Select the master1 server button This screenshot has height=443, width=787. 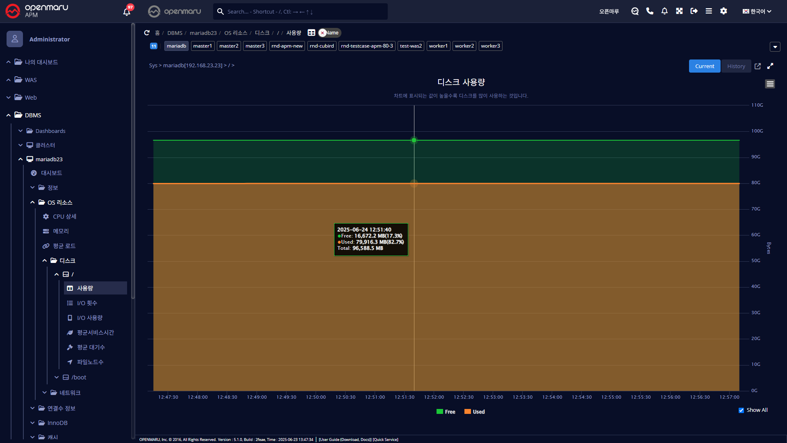click(202, 46)
